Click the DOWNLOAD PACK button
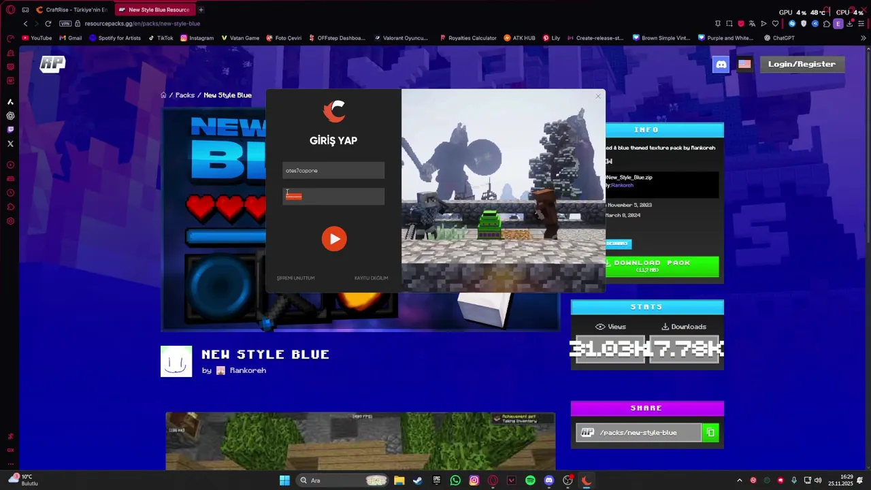Screen dimensions: 871x490 point(647,266)
